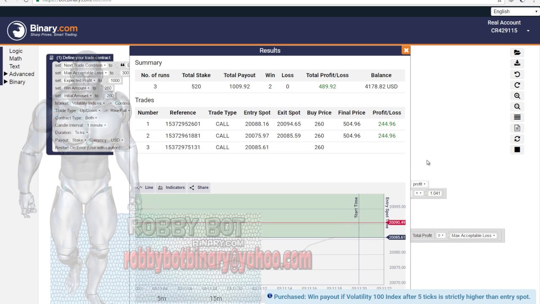540x304 pixels.
Task: Open the Up/Down trade type dropdown
Action: click(x=90, y=111)
